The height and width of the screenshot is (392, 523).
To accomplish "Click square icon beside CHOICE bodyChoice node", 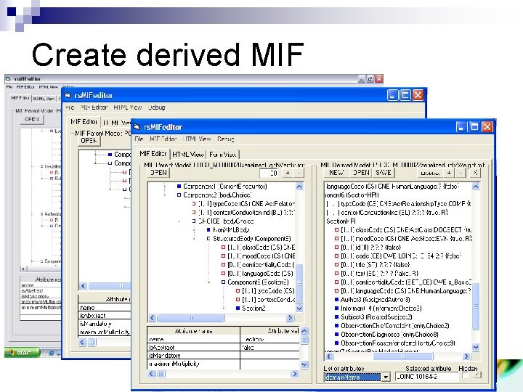I will (x=194, y=221).
